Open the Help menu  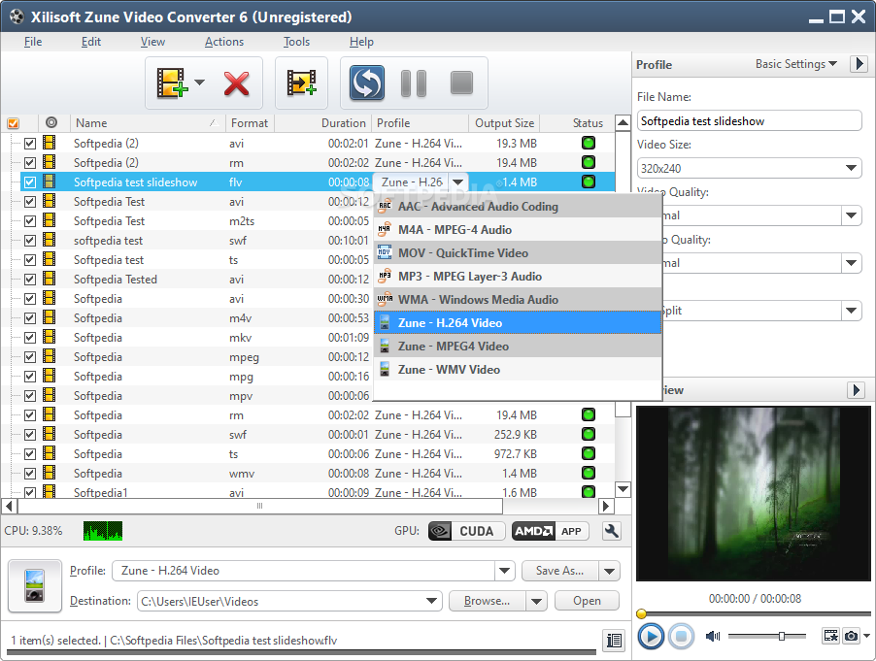361,42
